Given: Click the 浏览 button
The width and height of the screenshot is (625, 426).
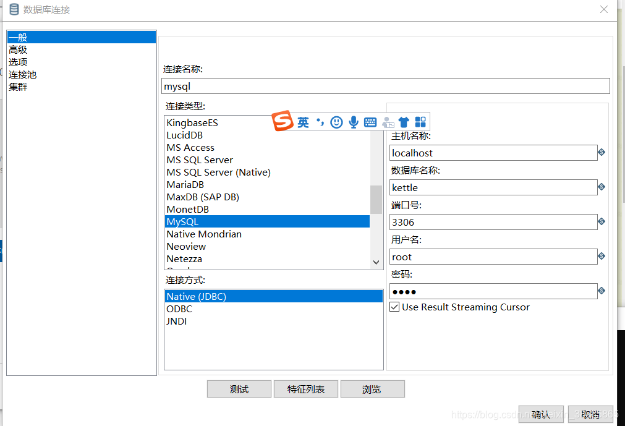Looking at the screenshot, I should pyautogui.click(x=373, y=389).
